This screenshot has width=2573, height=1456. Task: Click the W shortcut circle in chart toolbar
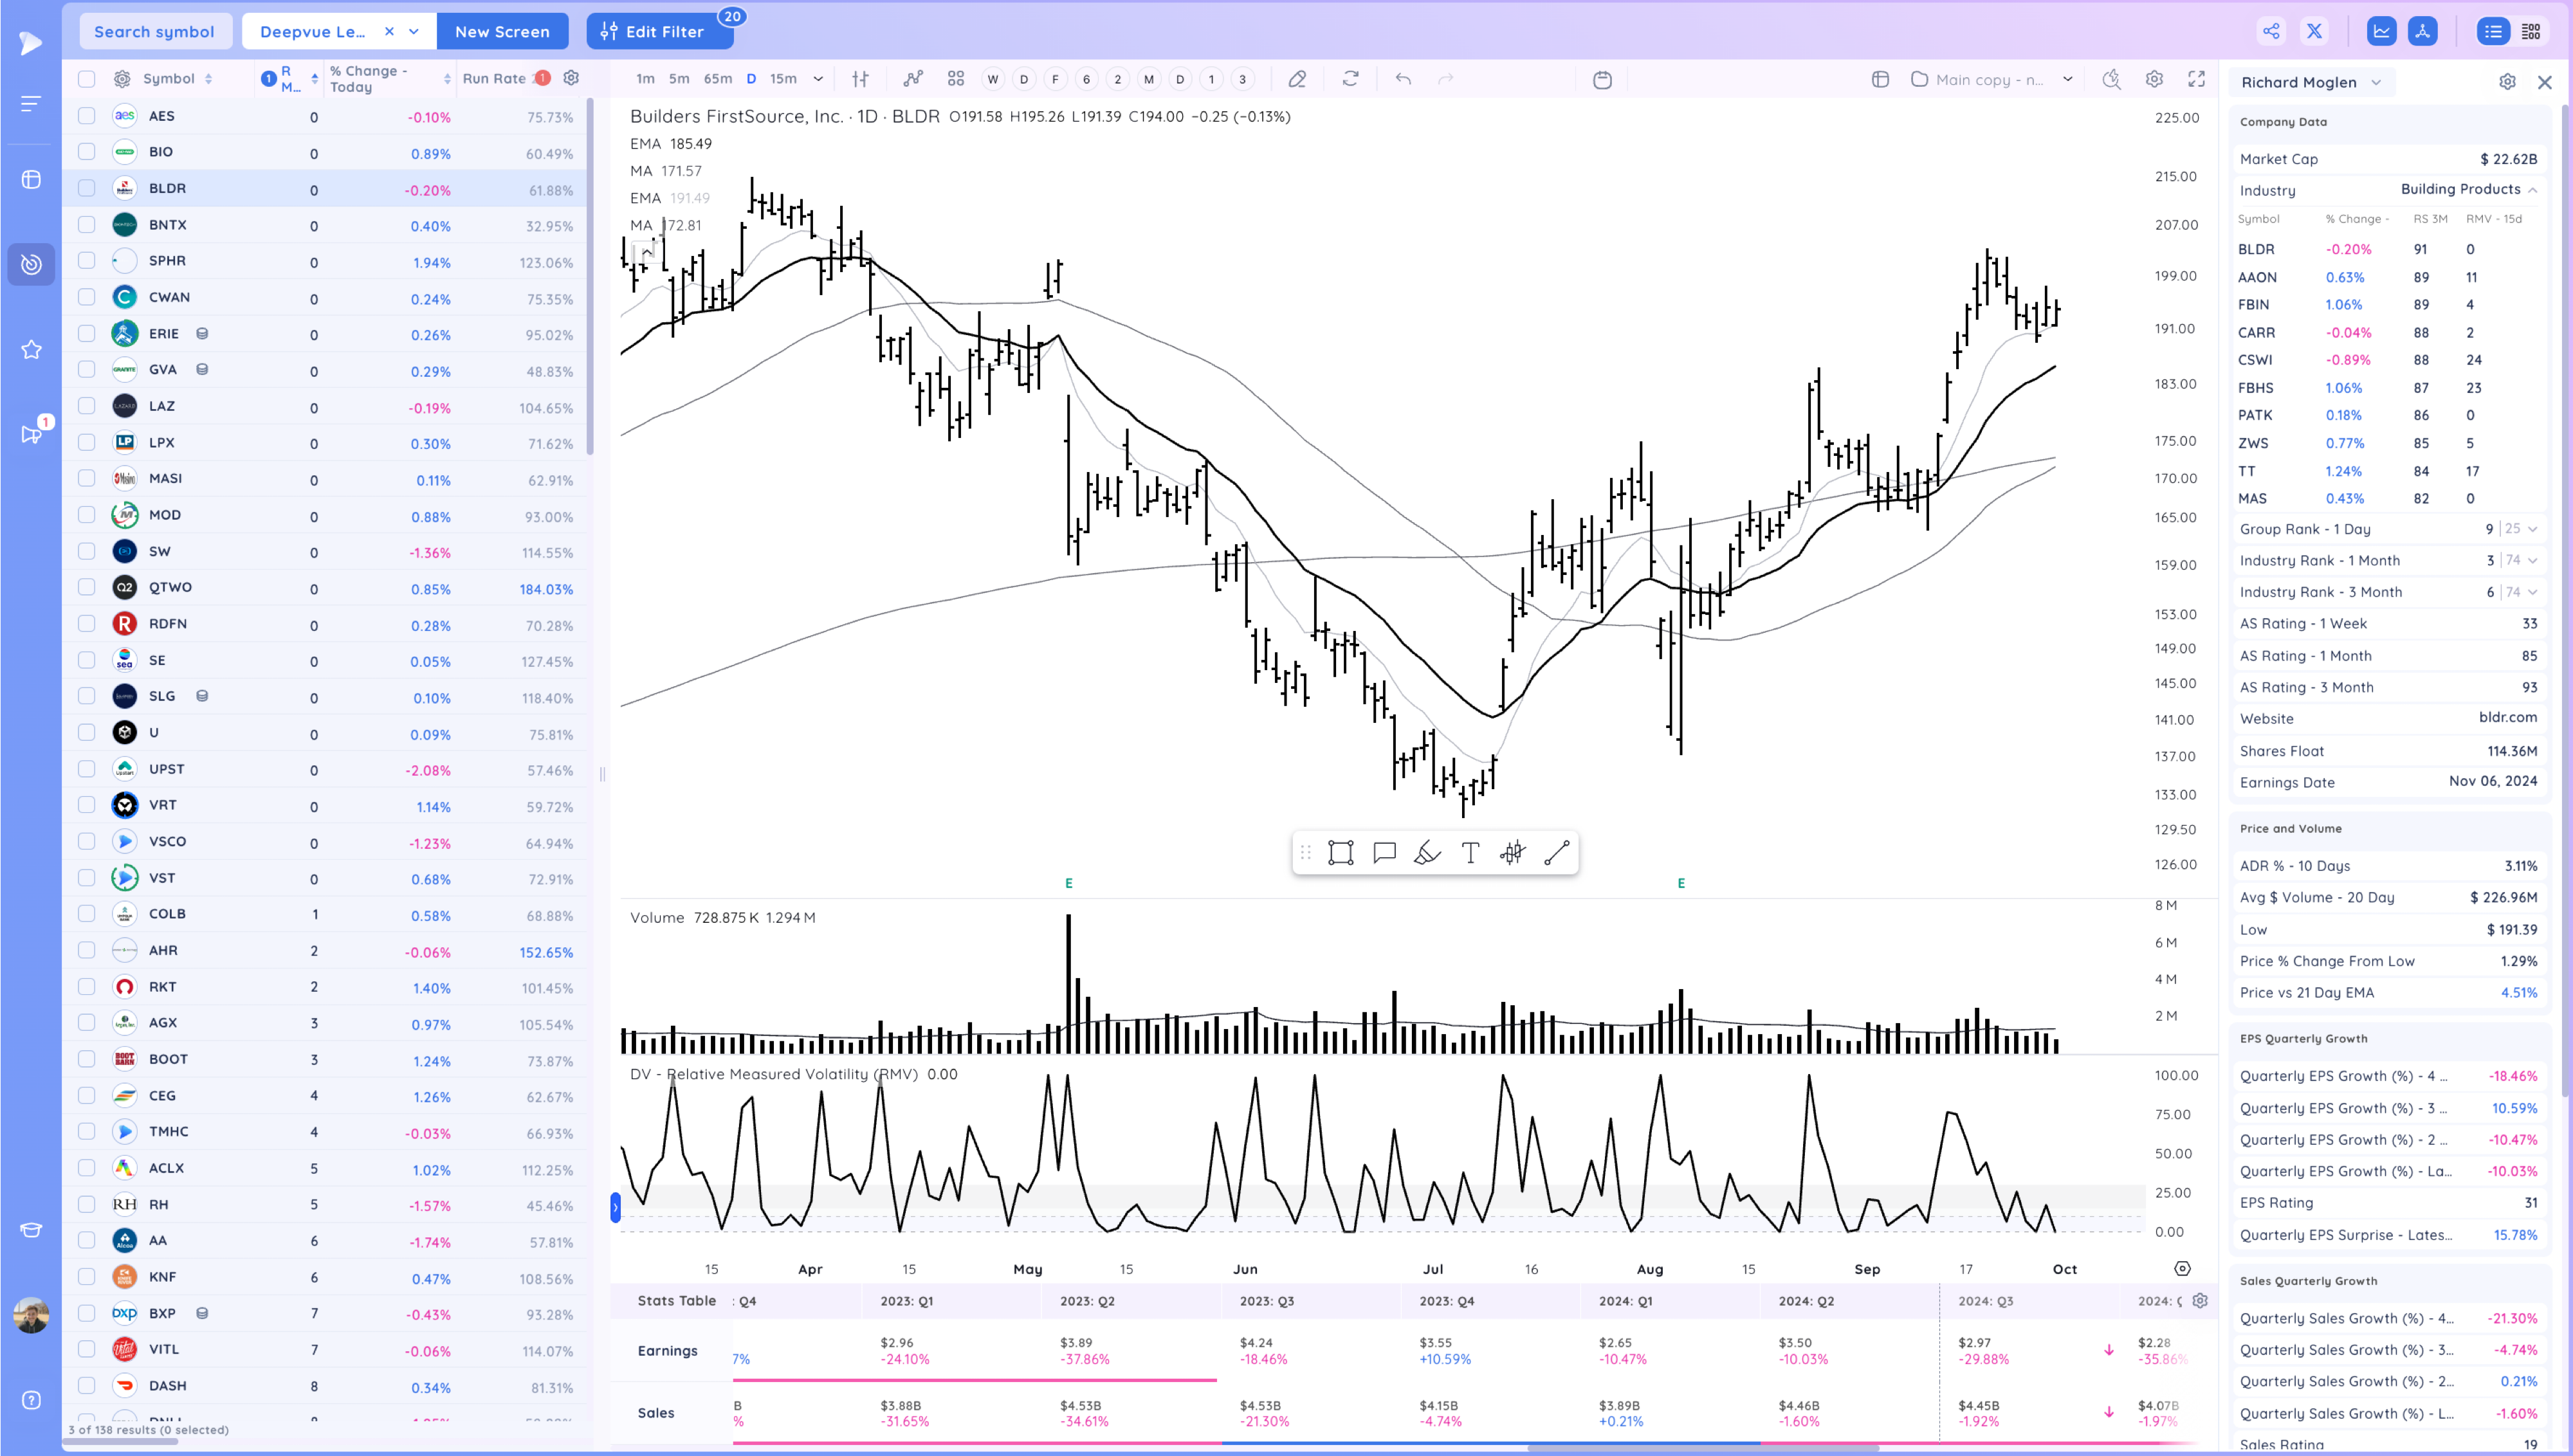[x=992, y=79]
